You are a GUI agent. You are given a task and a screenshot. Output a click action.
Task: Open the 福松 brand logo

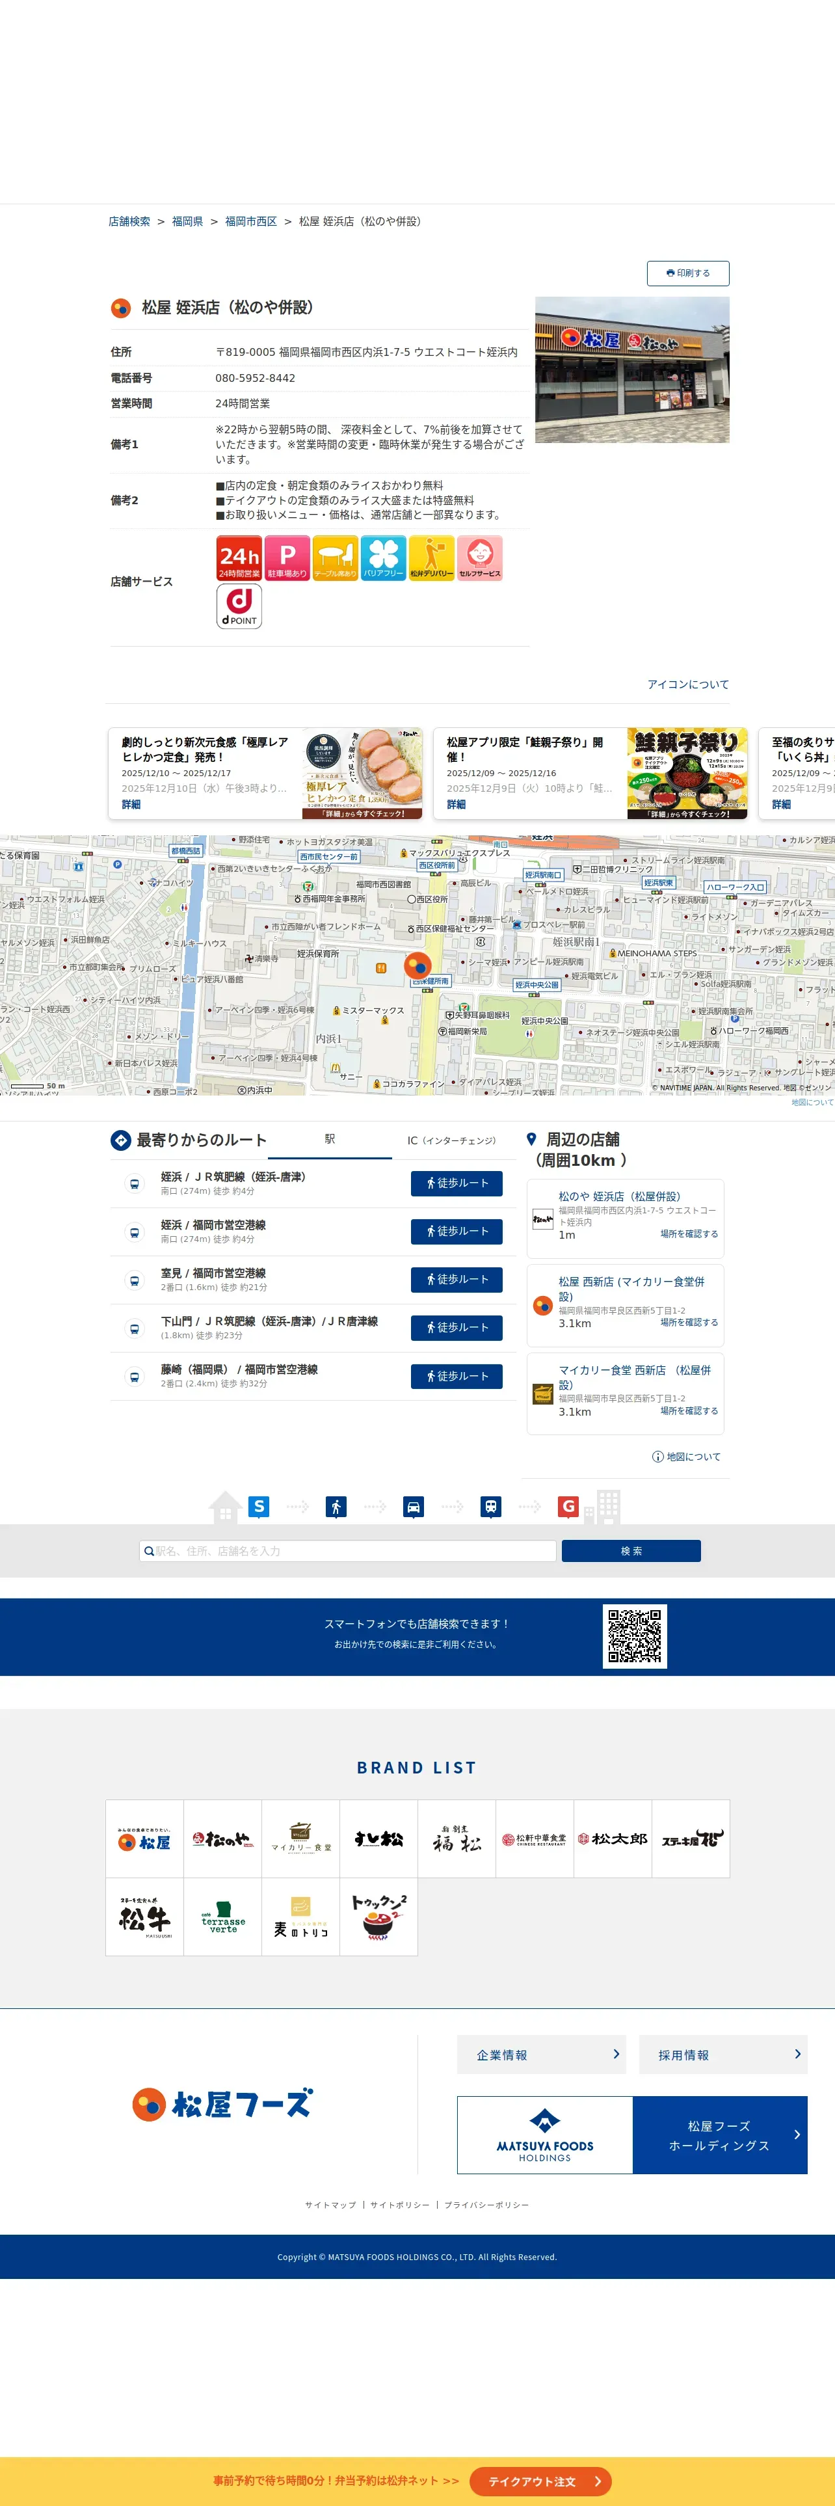click(x=457, y=1839)
